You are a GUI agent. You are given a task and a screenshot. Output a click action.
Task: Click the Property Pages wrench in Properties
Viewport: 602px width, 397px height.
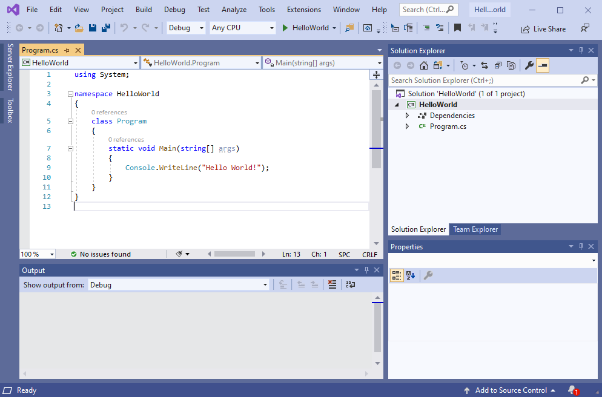[428, 275]
